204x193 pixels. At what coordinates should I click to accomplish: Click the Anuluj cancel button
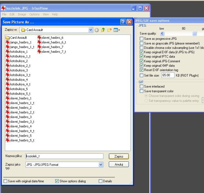click(119, 164)
